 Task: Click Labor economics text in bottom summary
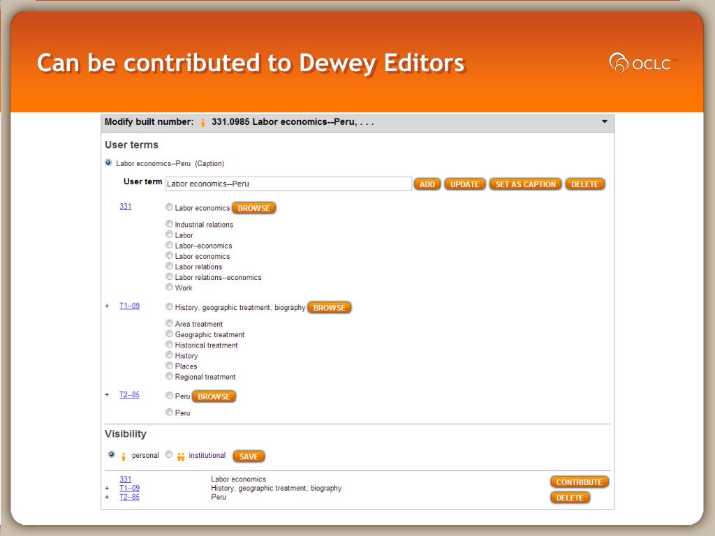tap(239, 479)
